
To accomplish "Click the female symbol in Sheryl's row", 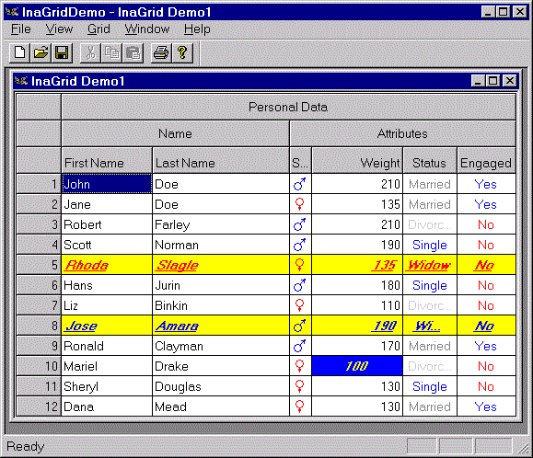I will (299, 386).
